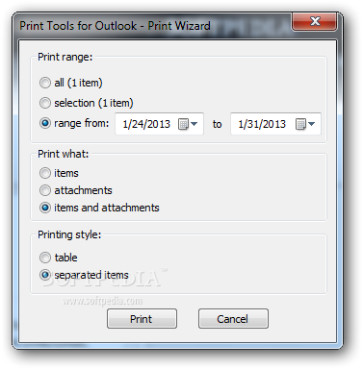Select the 'separated items' printing style
The image size is (363, 369).
pos(45,275)
